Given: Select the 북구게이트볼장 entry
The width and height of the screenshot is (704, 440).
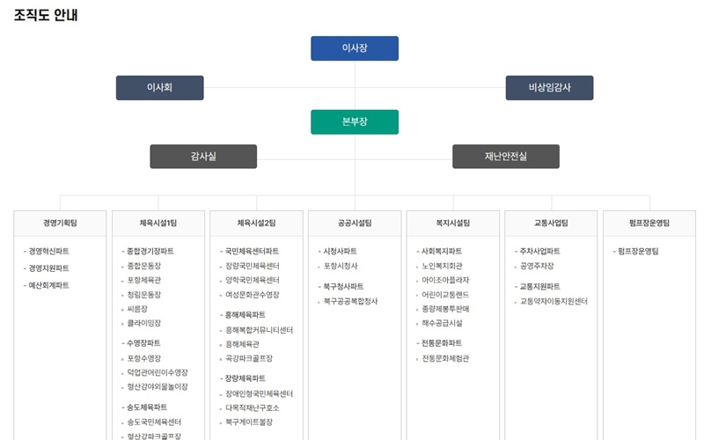Looking at the screenshot, I should click(x=249, y=422).
